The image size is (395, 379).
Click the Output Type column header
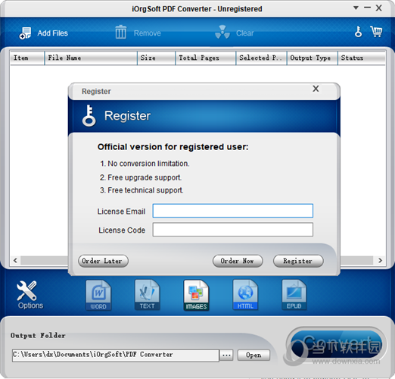coord(312,58)
